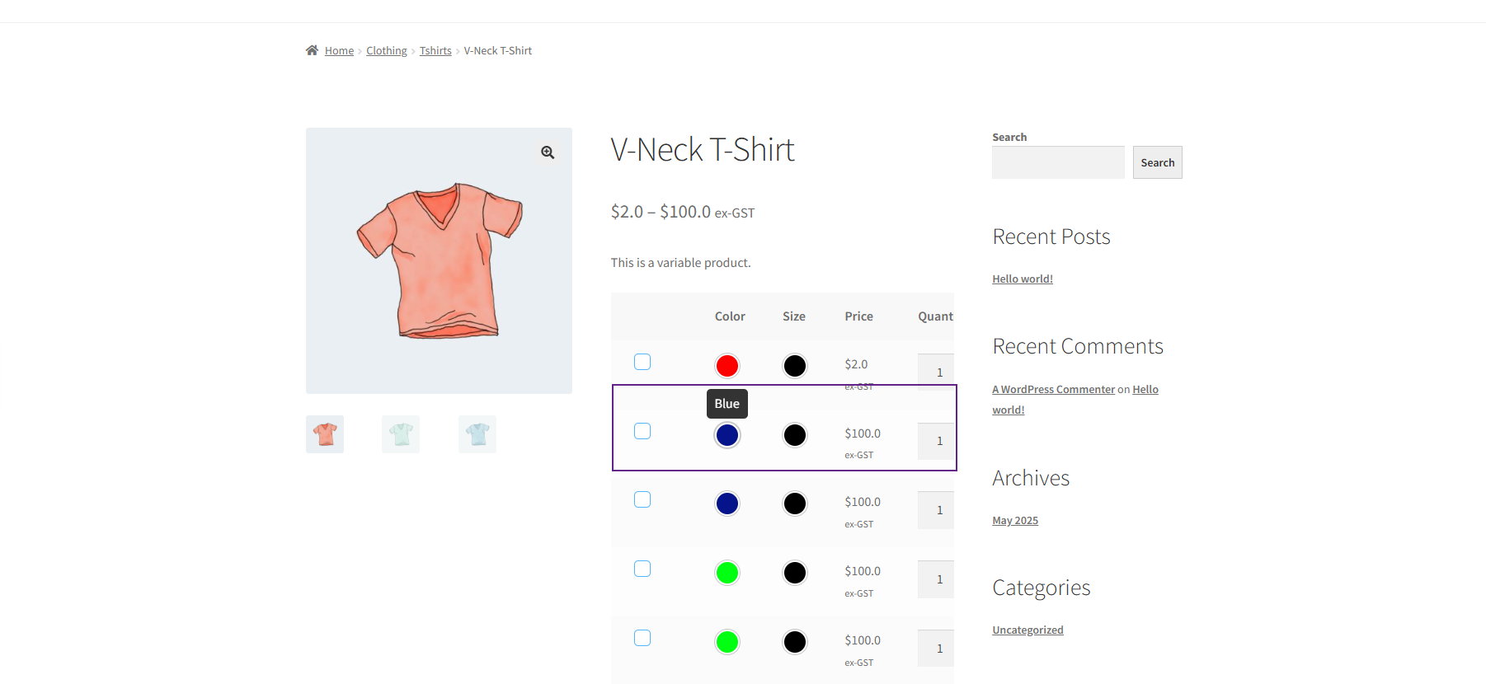Open the Hello world! recent post

pyautogui.click(x=1022, y=279)
